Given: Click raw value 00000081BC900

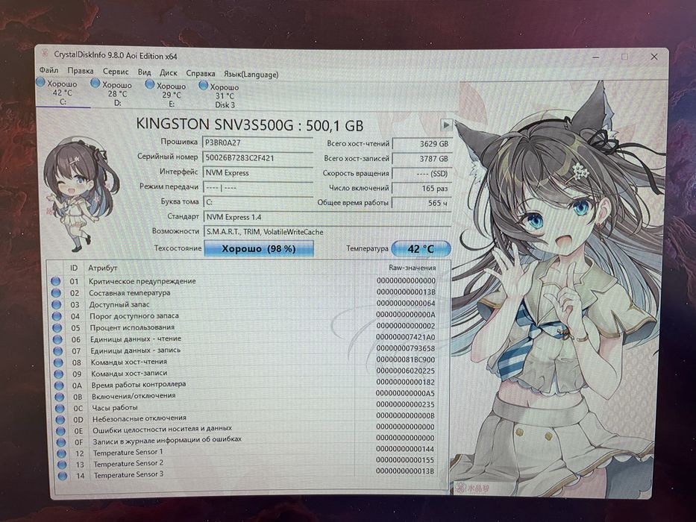Looking at the screenshot, I should [406, 359].
